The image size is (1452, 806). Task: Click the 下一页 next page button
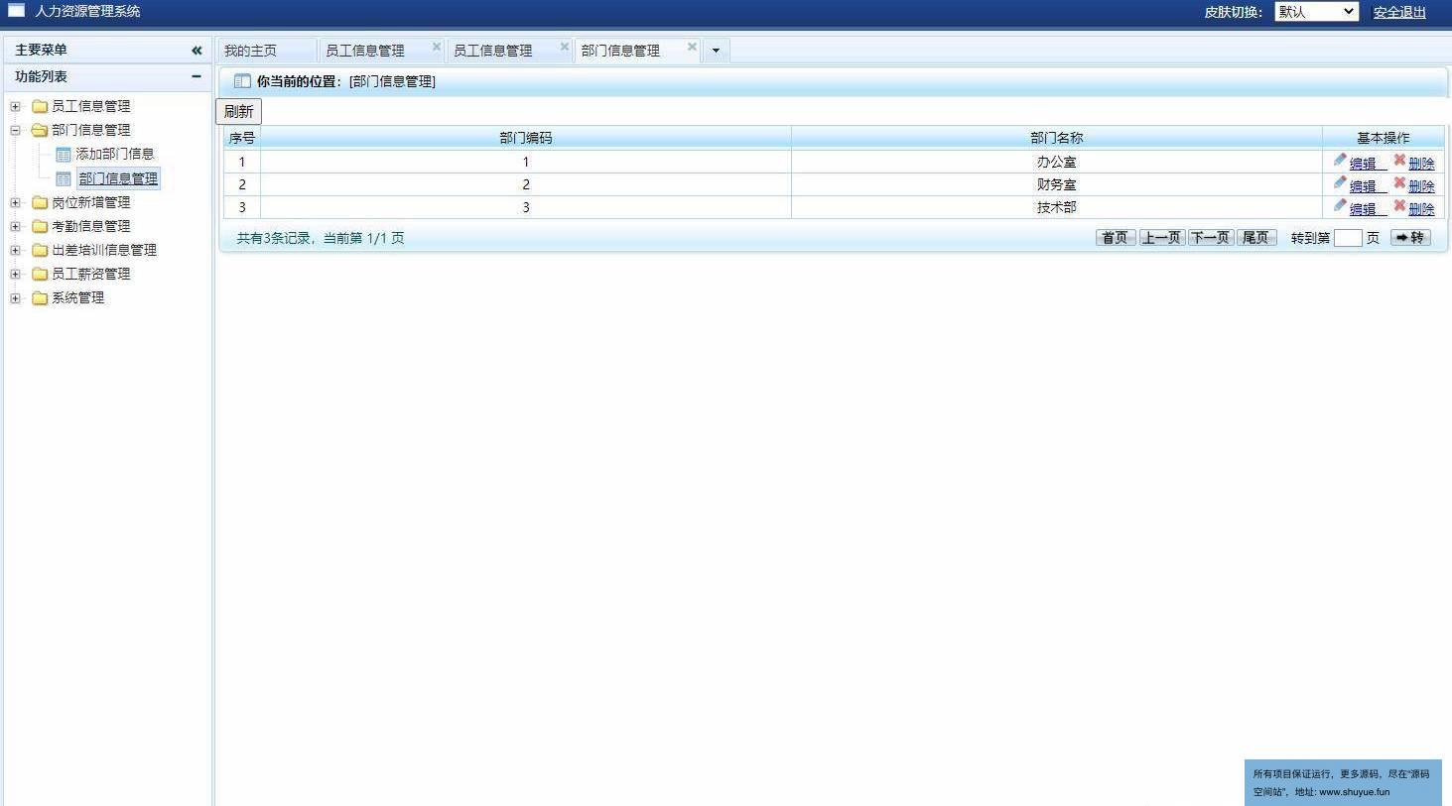click(x=1211, y=238)
